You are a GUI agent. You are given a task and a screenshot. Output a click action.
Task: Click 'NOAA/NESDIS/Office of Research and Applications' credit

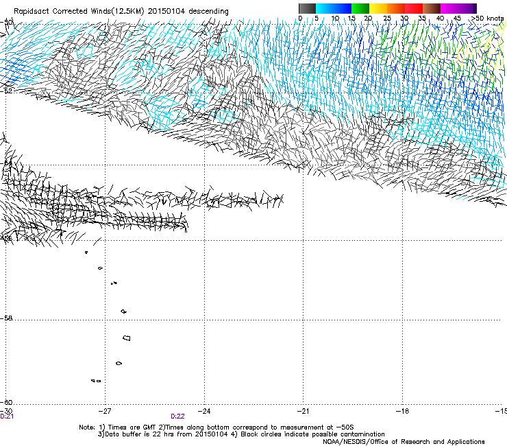click(404, 441)
